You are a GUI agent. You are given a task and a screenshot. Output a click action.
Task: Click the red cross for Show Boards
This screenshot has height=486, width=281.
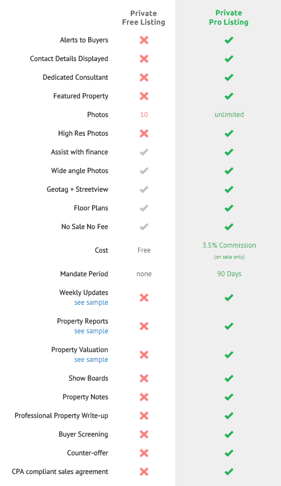[x=144, y=378]
